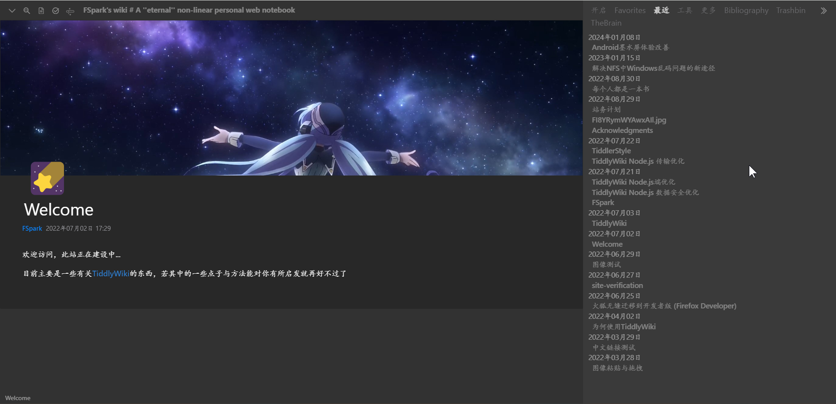Open TiddlyWiki Node.js端优化 entry

633,182
